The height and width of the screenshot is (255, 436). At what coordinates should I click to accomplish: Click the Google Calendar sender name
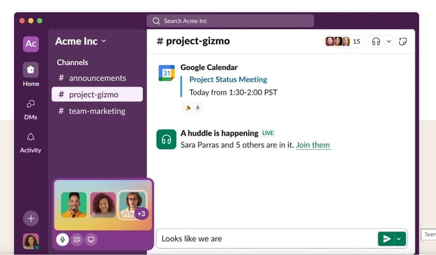tap(209, 67)
